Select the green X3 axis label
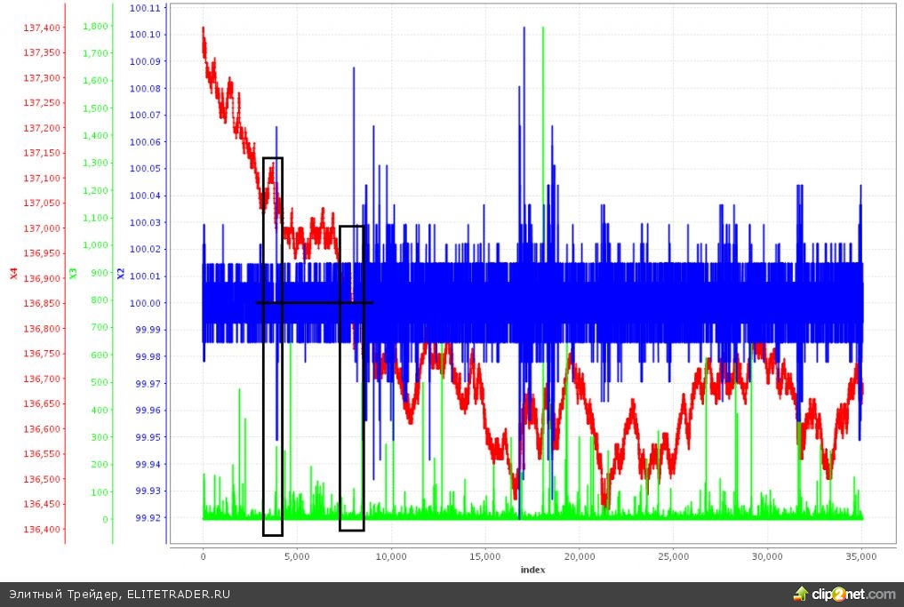The image size is (904, 607). (x=74, y=274)
